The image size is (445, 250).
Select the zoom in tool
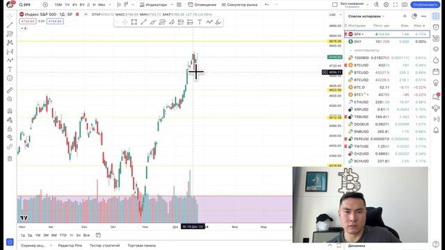tap(10, 99)
